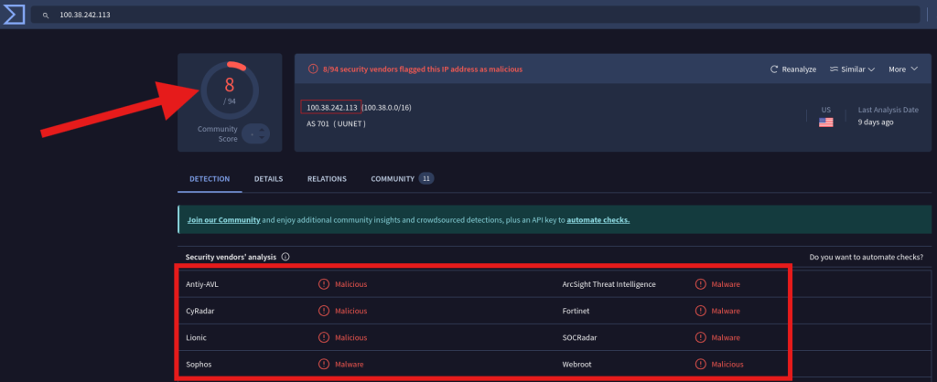This screenshot has height=382, width=937.
Task: Click the Malware verdict for Fortinet
Action: point(726,311)
